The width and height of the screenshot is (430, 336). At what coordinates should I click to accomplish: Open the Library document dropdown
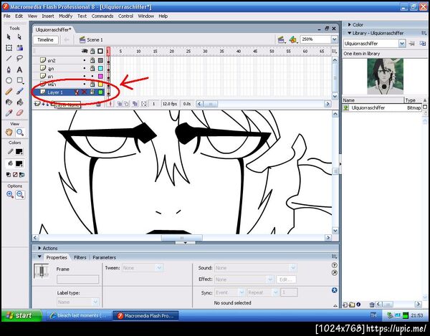(x=402, y=43)
